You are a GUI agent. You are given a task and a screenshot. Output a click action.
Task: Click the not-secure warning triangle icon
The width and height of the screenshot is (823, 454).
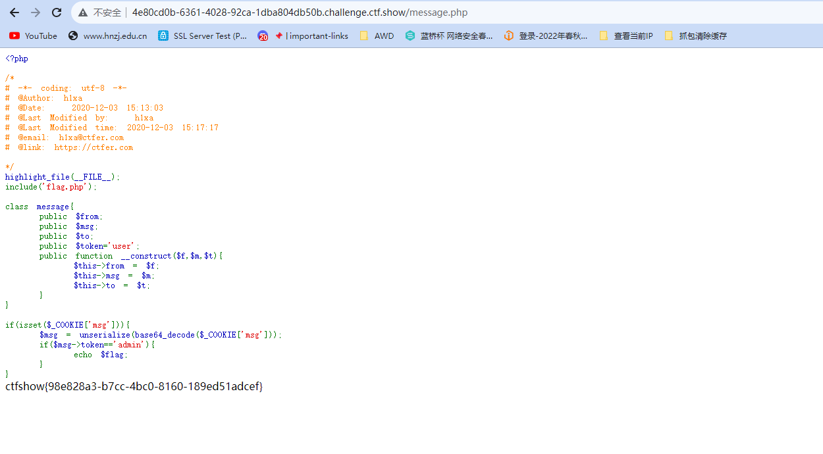pyautogui.click(x=83, y=13)
